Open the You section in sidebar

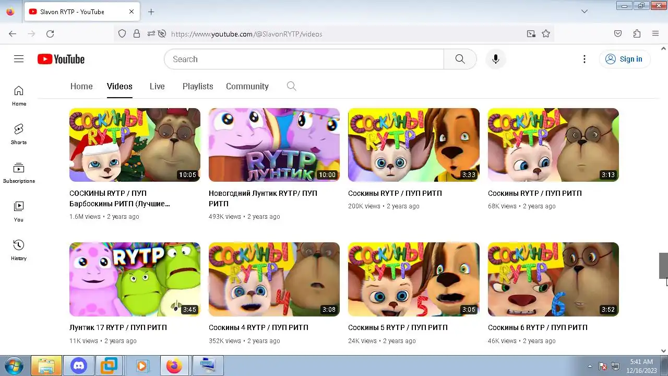click(x=19, y=211)
